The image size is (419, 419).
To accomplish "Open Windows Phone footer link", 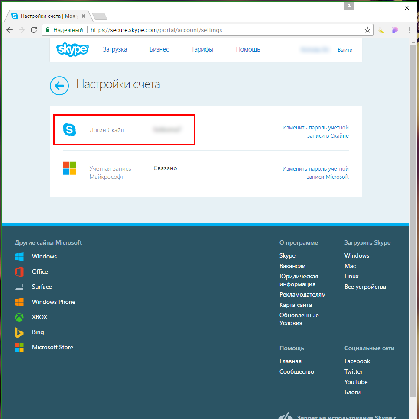I will [x=53, y=302].
